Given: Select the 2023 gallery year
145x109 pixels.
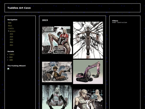Looking at the screenshot, I should tap(11, 39).
